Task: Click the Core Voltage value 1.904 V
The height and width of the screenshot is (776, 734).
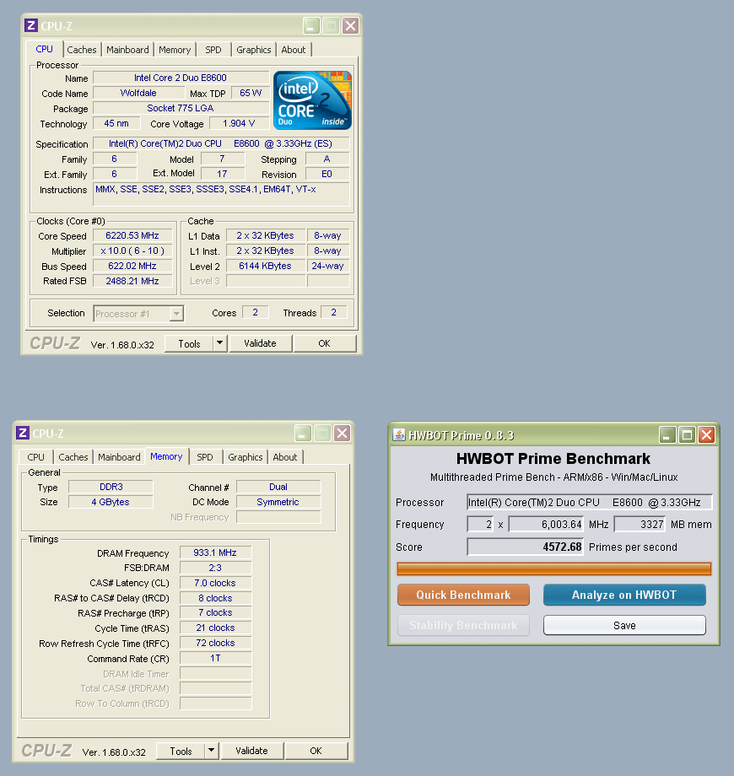Action: (239, 123)
